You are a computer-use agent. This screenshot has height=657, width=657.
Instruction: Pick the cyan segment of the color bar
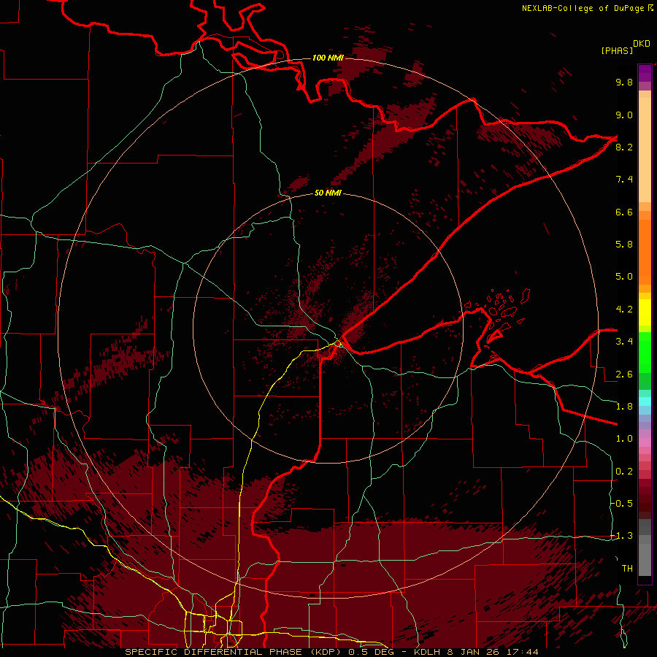click(645, 401)
